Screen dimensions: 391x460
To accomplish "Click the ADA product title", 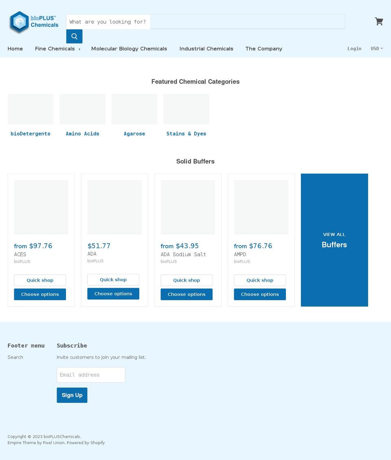I will tap(92, 254).
